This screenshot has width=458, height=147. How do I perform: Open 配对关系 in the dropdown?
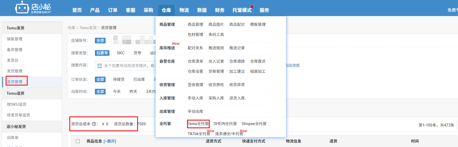(x=195, y=48)
